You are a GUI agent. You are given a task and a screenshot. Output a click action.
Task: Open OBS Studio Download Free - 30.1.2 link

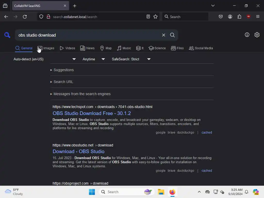click(92, 113)
